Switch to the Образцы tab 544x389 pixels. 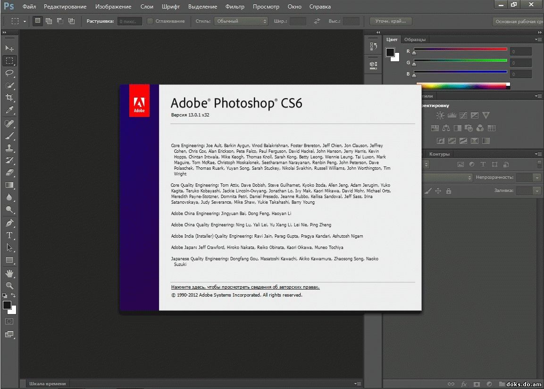(415, 40)
